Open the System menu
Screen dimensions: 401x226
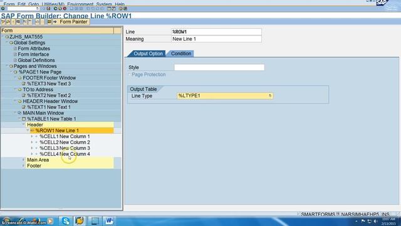(104, 4)
